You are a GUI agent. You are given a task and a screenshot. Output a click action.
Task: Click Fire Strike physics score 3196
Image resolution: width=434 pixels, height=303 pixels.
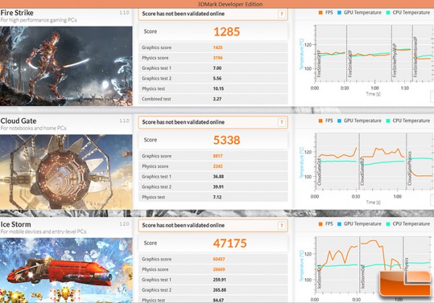tap(218, 58)
